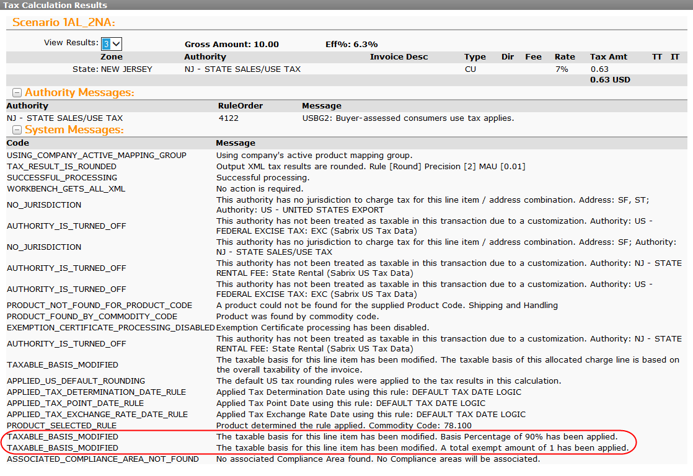
Task: Click the Invoice Desc column header
Action: coord(399,57)
